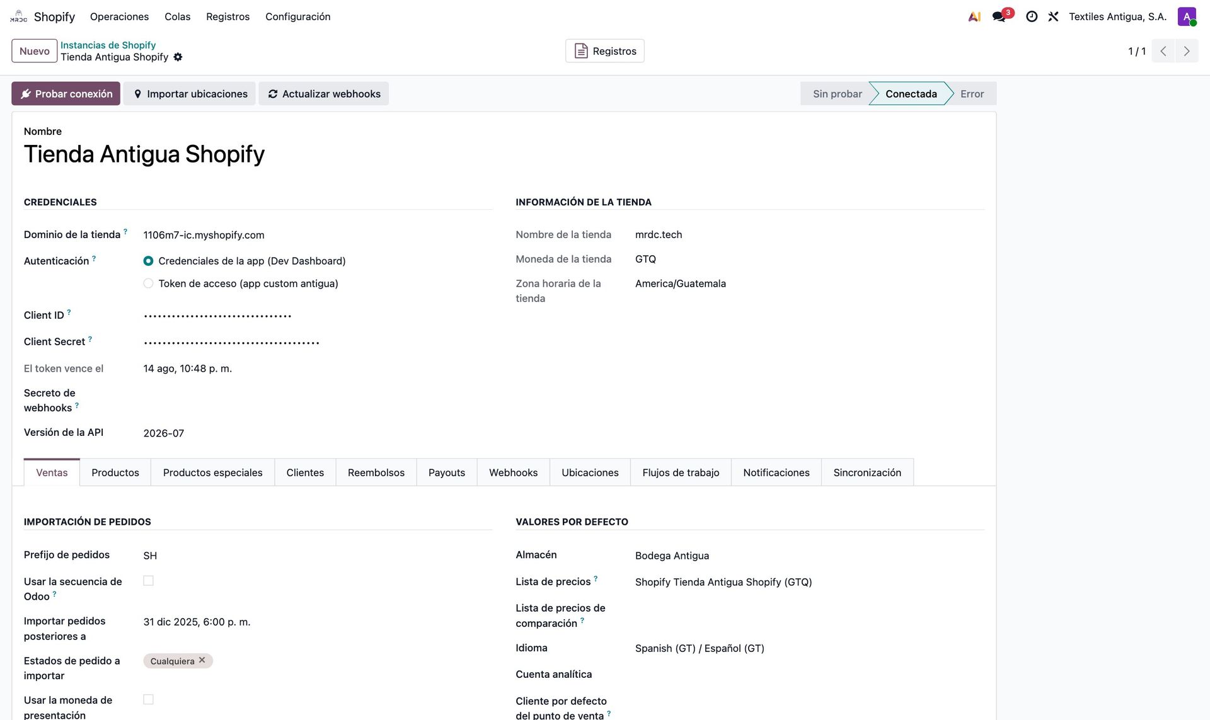
Task: Click the Nuevo button
Action: [x=34, y=51]
